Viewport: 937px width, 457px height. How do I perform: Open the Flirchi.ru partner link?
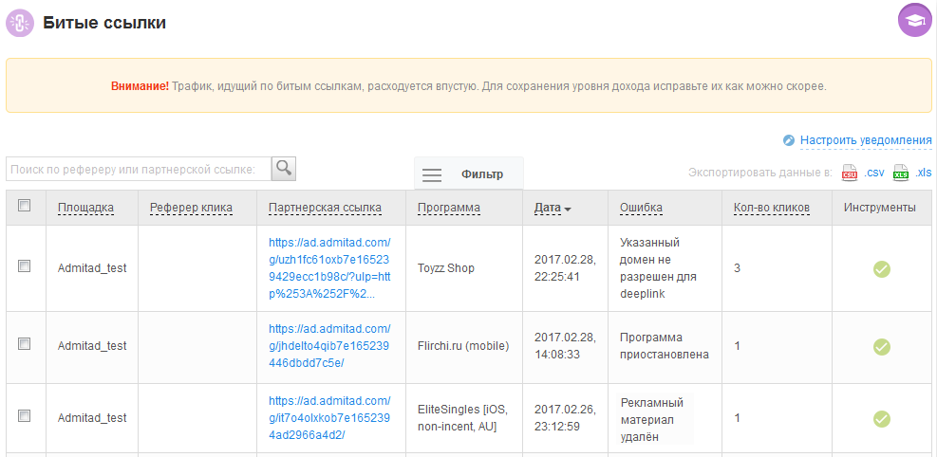click(329, 346)
